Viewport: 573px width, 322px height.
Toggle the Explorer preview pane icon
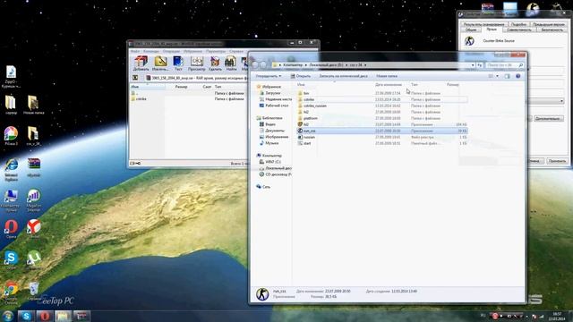(508, 76)
